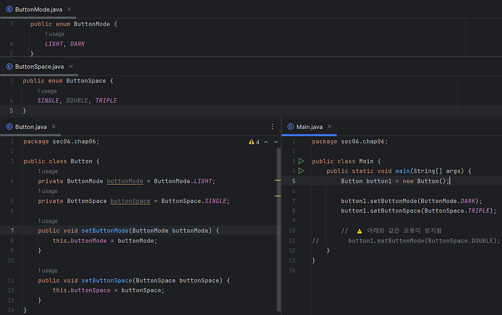Click the run gutter icon beside main method

click(x=301, y=171)
